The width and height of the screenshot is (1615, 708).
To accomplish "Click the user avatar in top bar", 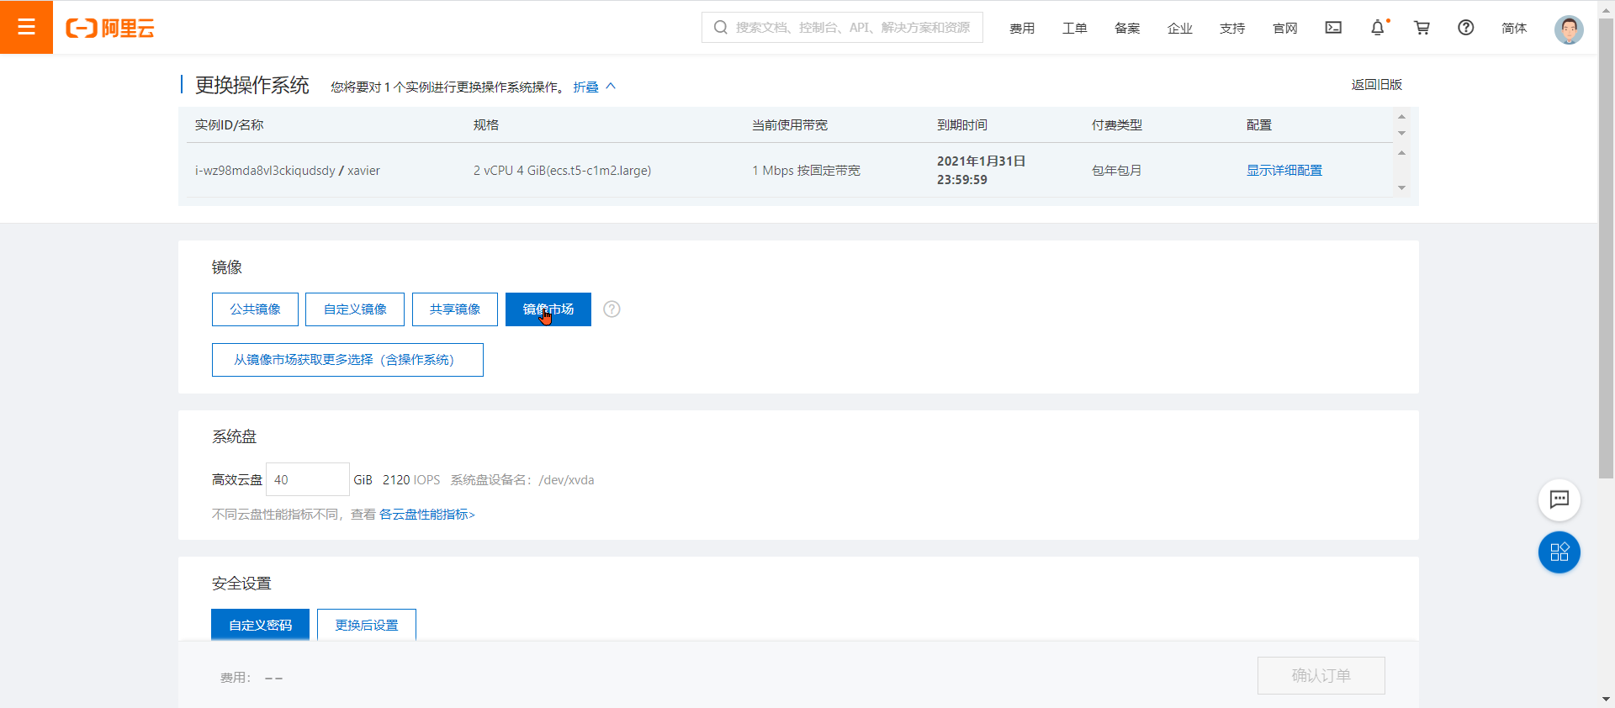I will click(x=1569, y=29).
